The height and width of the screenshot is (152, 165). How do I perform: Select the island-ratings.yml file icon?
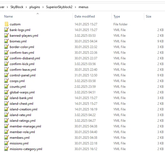coord(6,121)
